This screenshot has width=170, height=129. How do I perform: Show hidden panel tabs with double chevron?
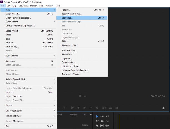tap(90, 115)
